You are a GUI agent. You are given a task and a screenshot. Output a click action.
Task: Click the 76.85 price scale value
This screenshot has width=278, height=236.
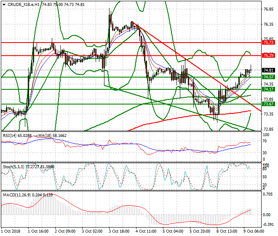[x=268, y=9]
